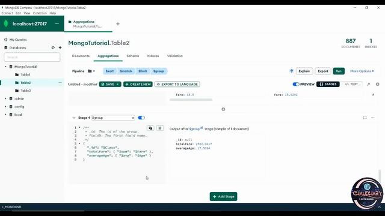Follow the $group documentation link
Screen dimensions: 385x216
click(x=194, y=129)
